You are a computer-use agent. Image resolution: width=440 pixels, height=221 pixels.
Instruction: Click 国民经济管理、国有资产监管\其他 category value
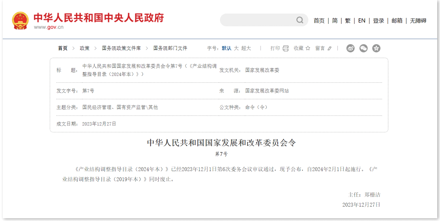[120, 107]
